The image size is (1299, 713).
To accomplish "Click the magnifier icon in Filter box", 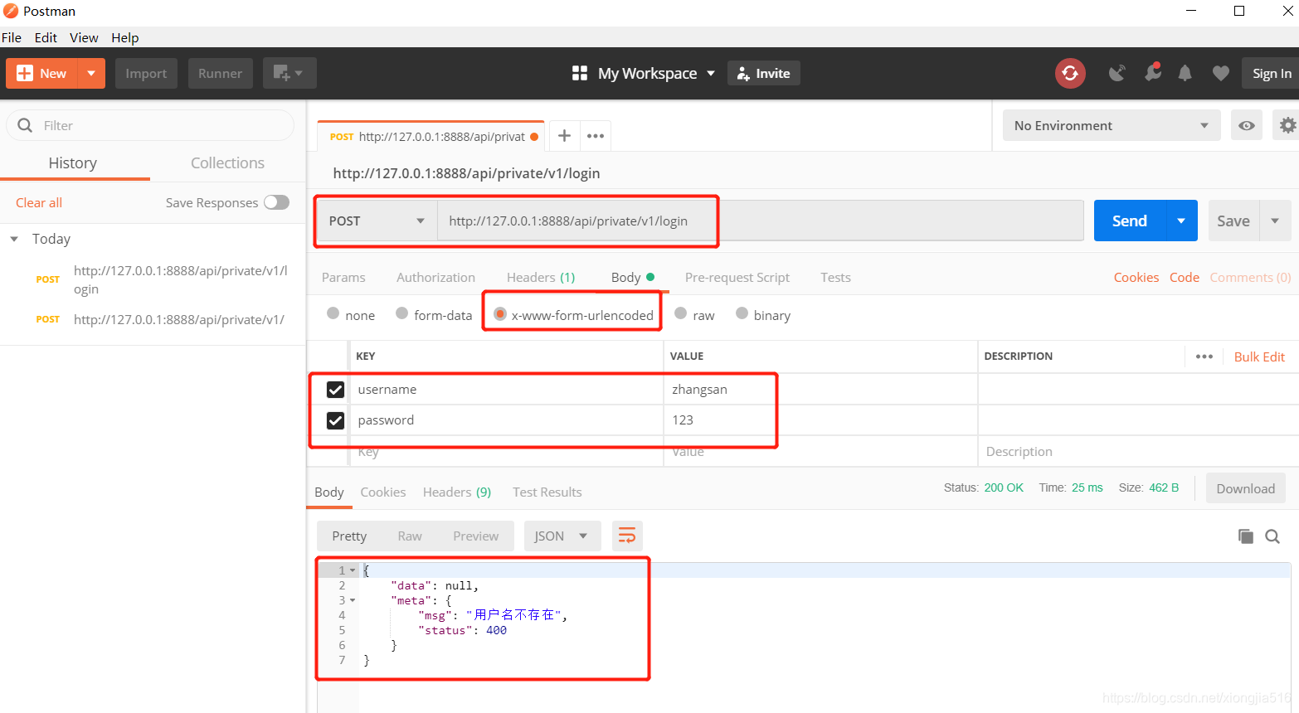I will [x=25, y=125].
